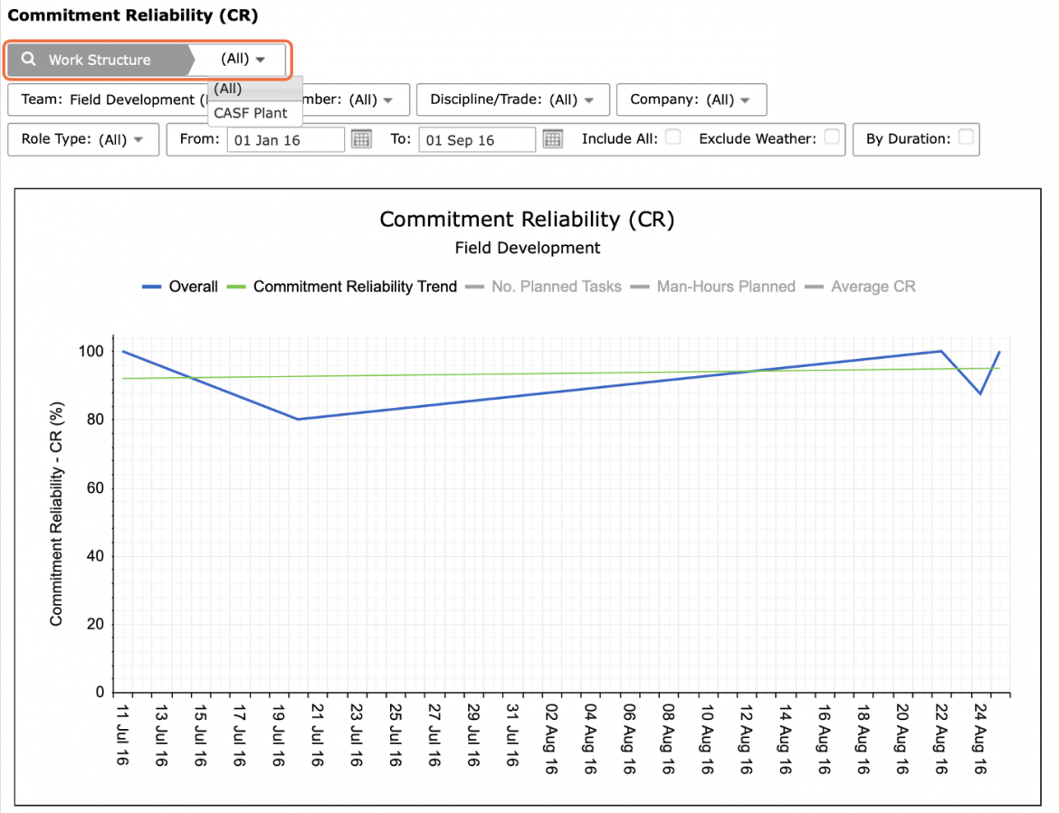Open the Team Field Development filter

108,99
